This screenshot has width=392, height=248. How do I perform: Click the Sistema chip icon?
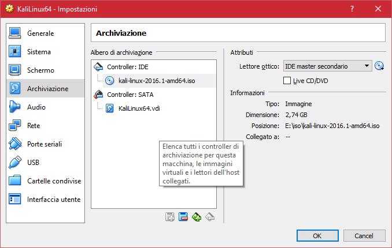click(15, 52)
